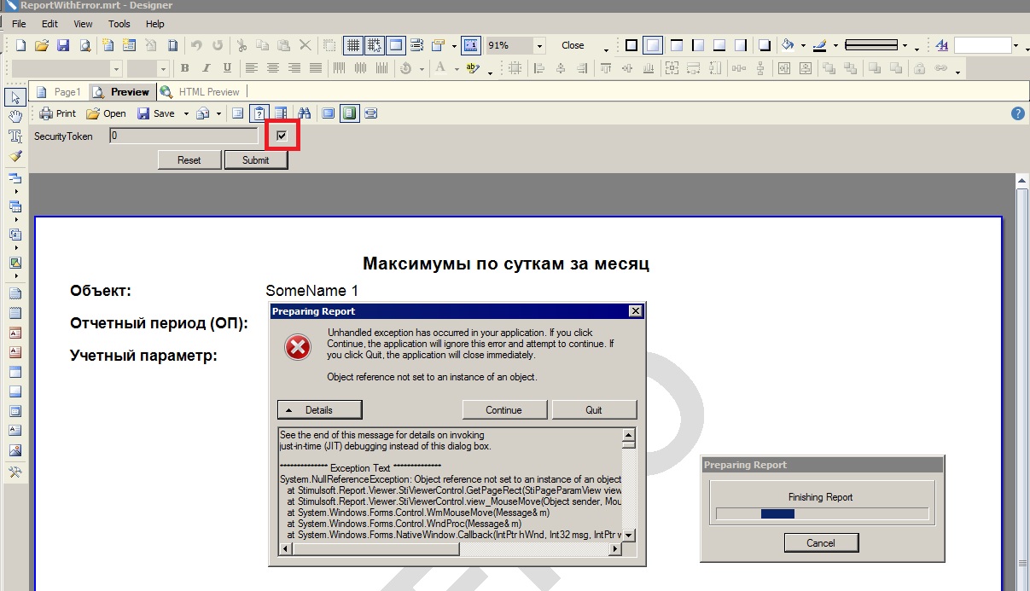This screenshot has height=591, width=1030.
Task: Open the Tools menu
Action: (119, 24)
